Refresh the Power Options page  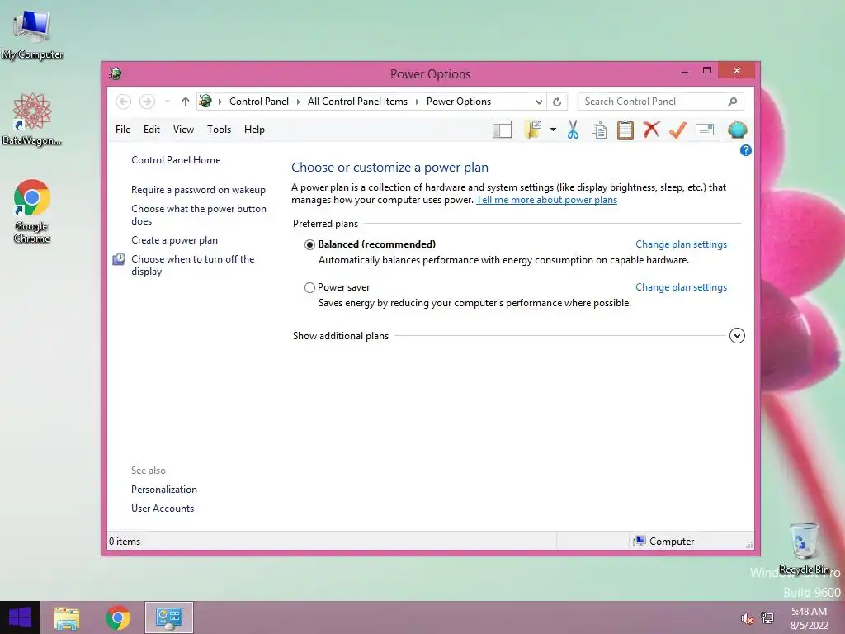(x=557, y=102)
